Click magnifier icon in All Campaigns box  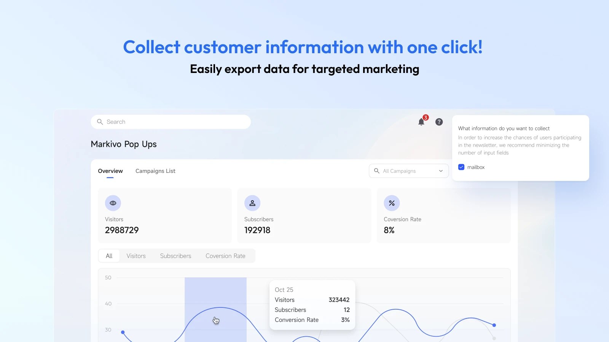pyautogui.click(x=377, y=171)
